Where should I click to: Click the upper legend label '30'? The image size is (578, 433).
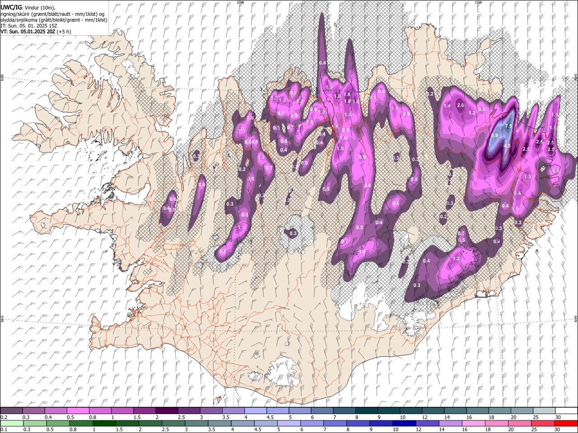point(558,417)
